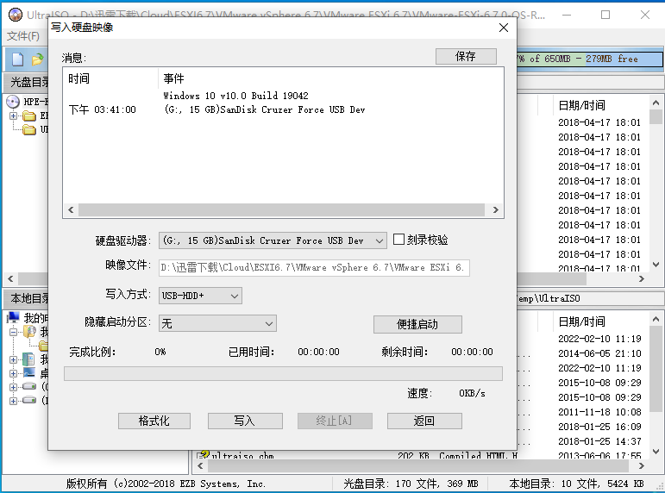Image resolution: width=665 pixels, height=493 pixels.
Task: Click the ultraiso.chm file name
Action: pos(242,456)
